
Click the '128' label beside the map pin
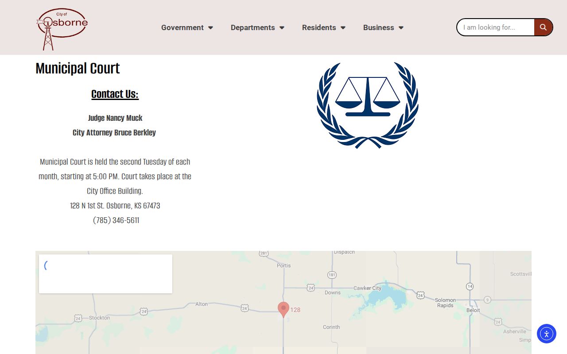(295, 310)
